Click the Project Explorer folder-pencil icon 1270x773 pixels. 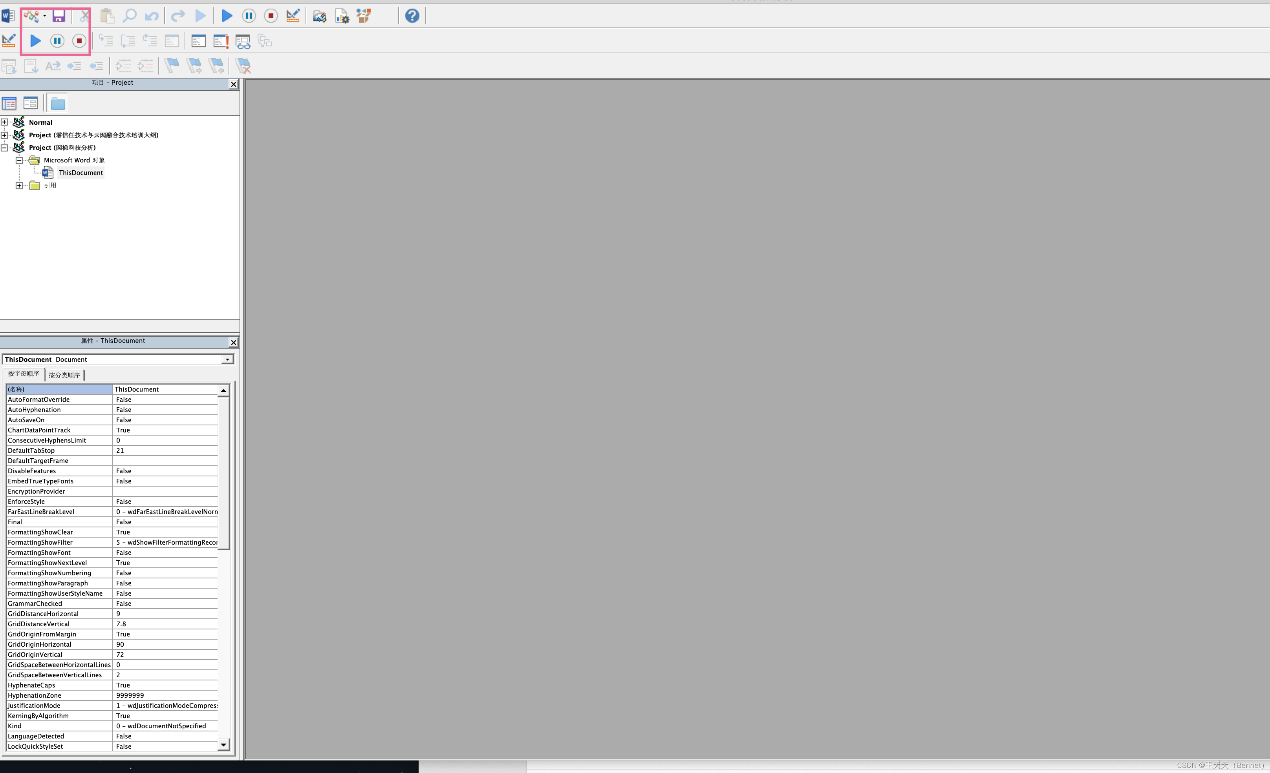click(x=319, y=16)
